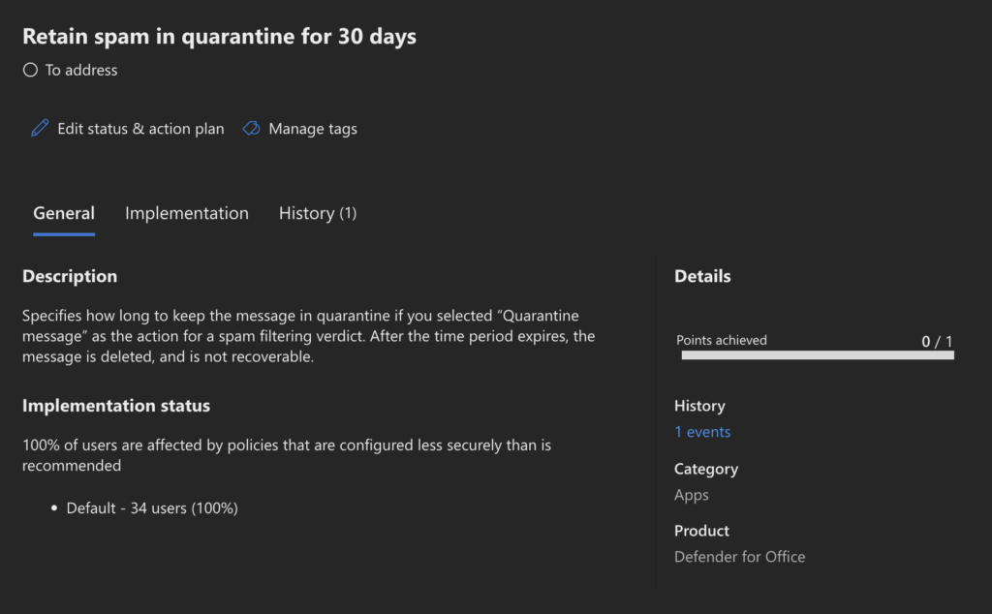
Task: Switch to the General tab
Action: [x=64, y=213]
